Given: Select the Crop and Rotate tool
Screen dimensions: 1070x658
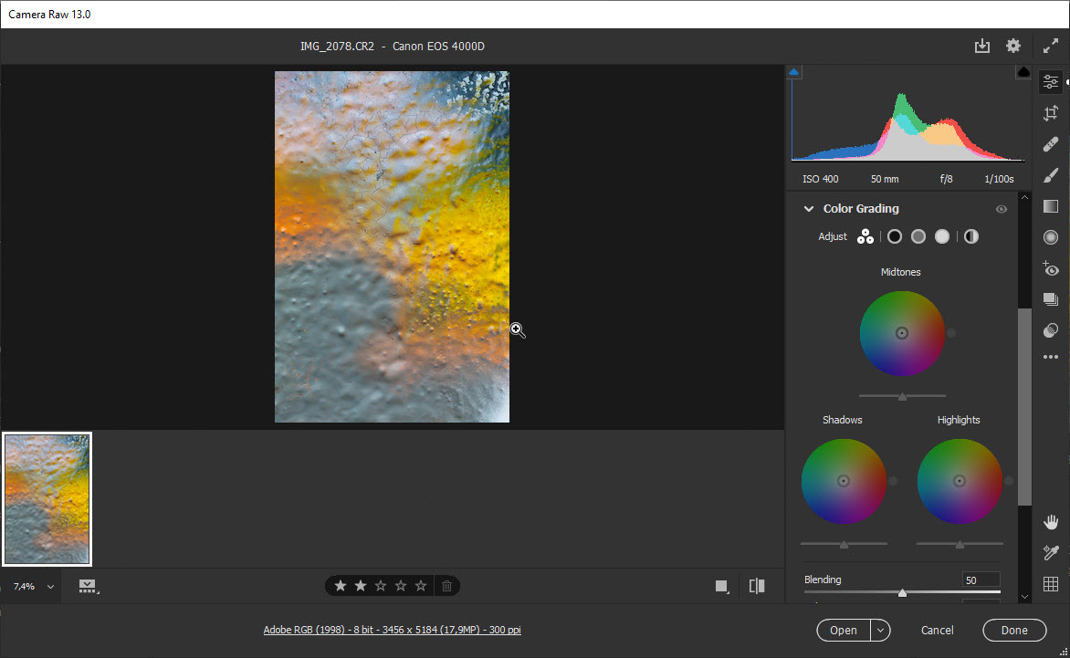Looking at the screenshot, I should pos(1050,112).
